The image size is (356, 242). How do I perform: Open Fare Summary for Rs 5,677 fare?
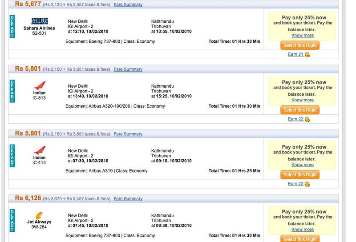click(128, 4)
